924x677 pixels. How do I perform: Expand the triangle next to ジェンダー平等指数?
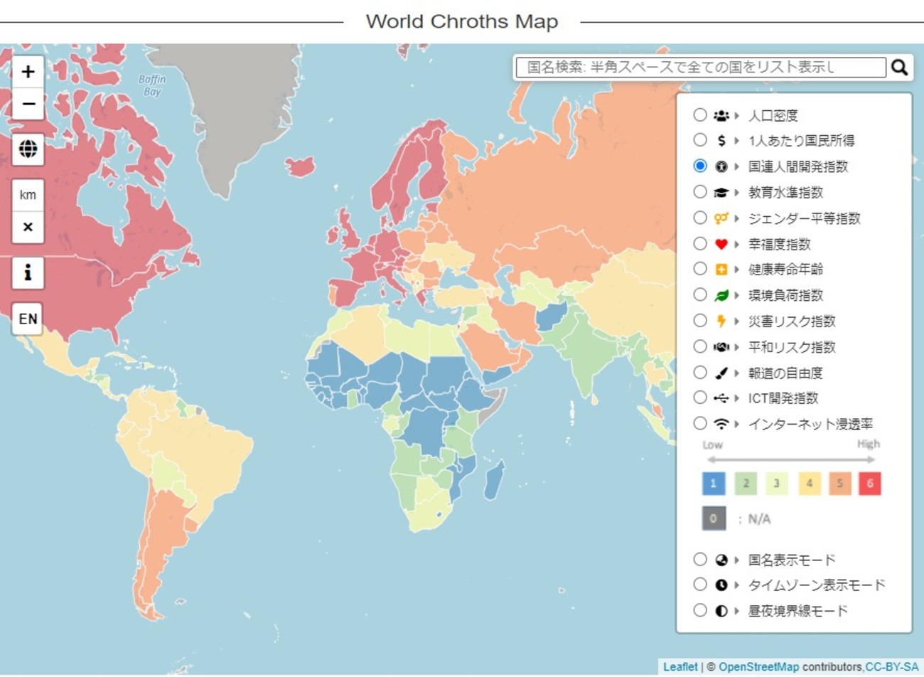point(737,218)
